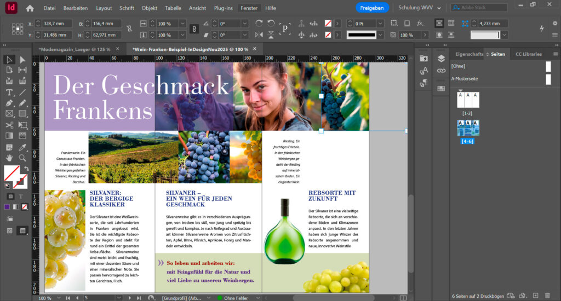
Task: Click the Freigeben button
Action: point(372,8)
